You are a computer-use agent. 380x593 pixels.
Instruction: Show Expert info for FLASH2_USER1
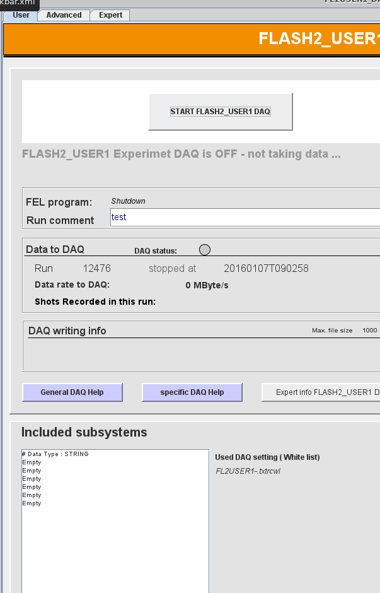tap(321, 392)
